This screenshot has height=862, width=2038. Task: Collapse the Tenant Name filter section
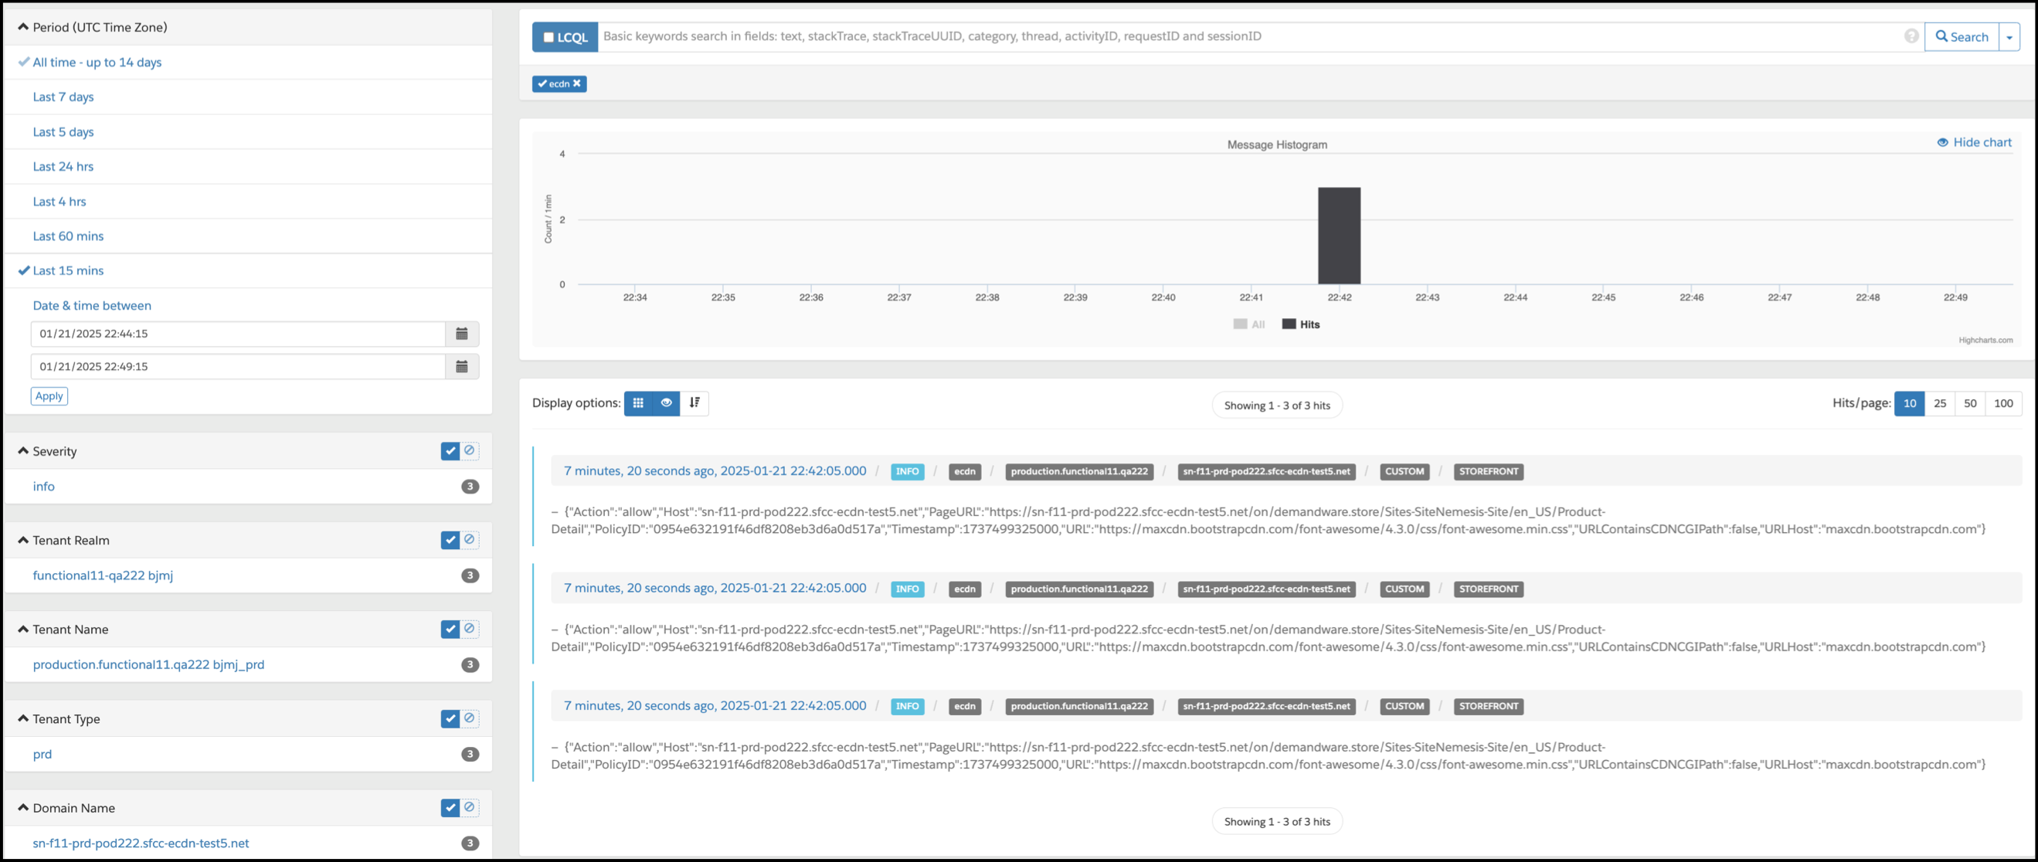(x=23, y=630)
